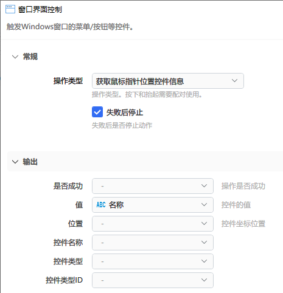Viewport: 283px width, 293px height.
Task: Click the chevron arrow in 控件类型ID field
Action: coord(204,280)
